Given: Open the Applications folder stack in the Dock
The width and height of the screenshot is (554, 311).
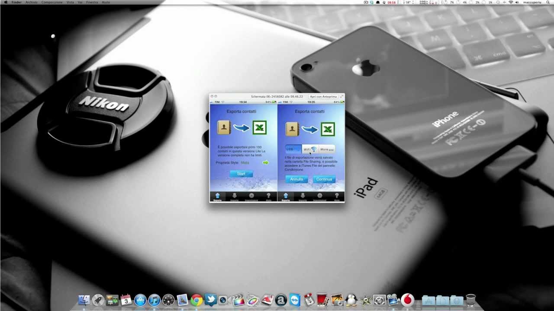Looking at the screenshot, I should pos(428,300).
